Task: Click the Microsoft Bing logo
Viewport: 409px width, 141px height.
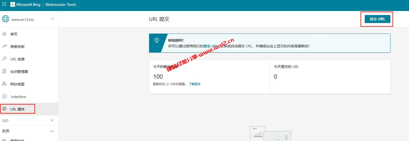Action: pyautogui.click(x=25, y=5)
